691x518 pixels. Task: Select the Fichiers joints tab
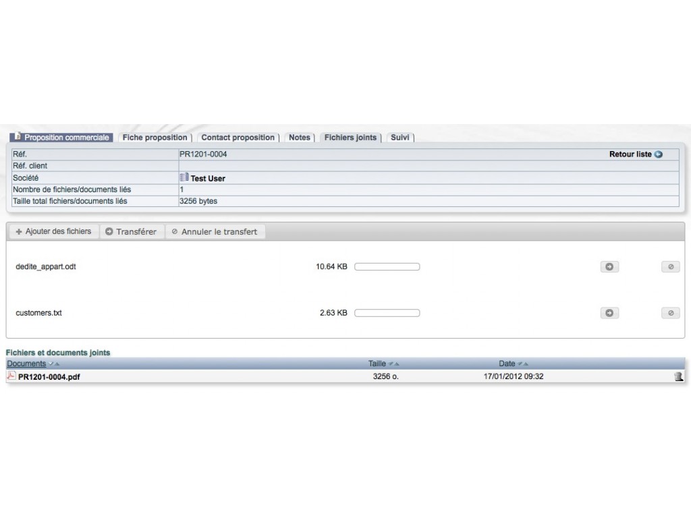(350, 138)
